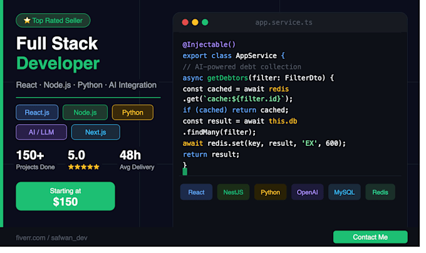The width and height of the screenshot is (426, 253).
Task: Select the Redis tag below code
Action: pyautogui.click(x=380, y=192)
